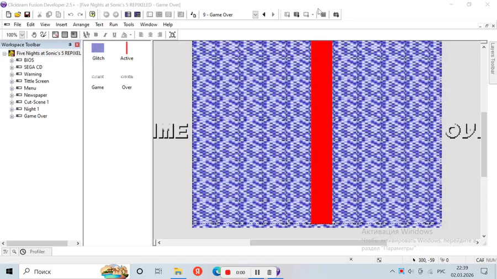Open the Storyboard editor
The height and width of the screenshot is (279, 497).
point(128,14)
